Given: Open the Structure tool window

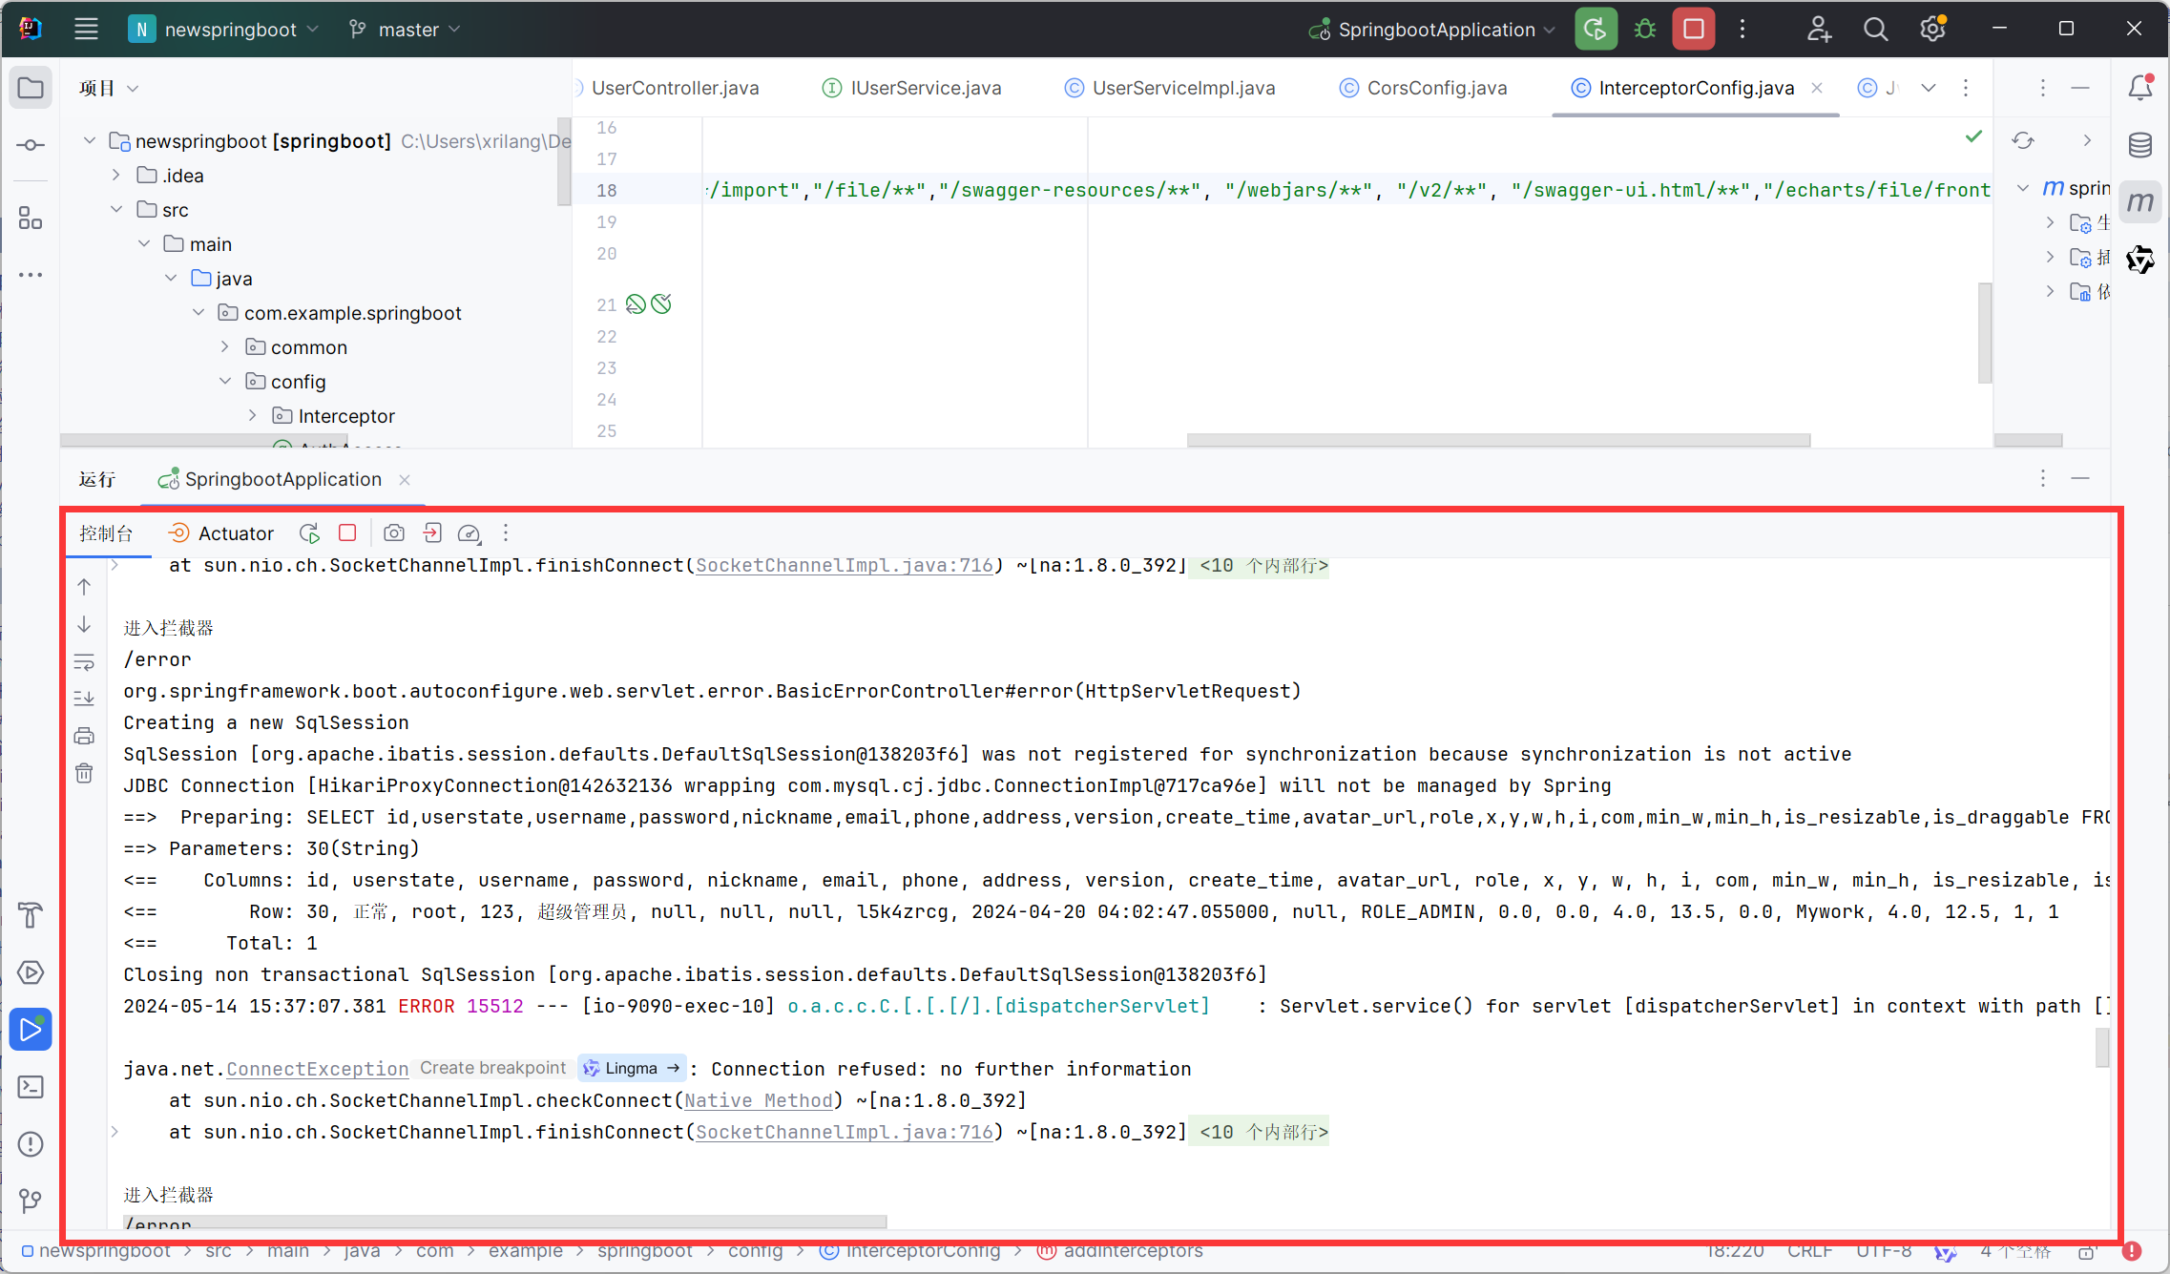Looking at the screenshot, I should tap(31, 219).
